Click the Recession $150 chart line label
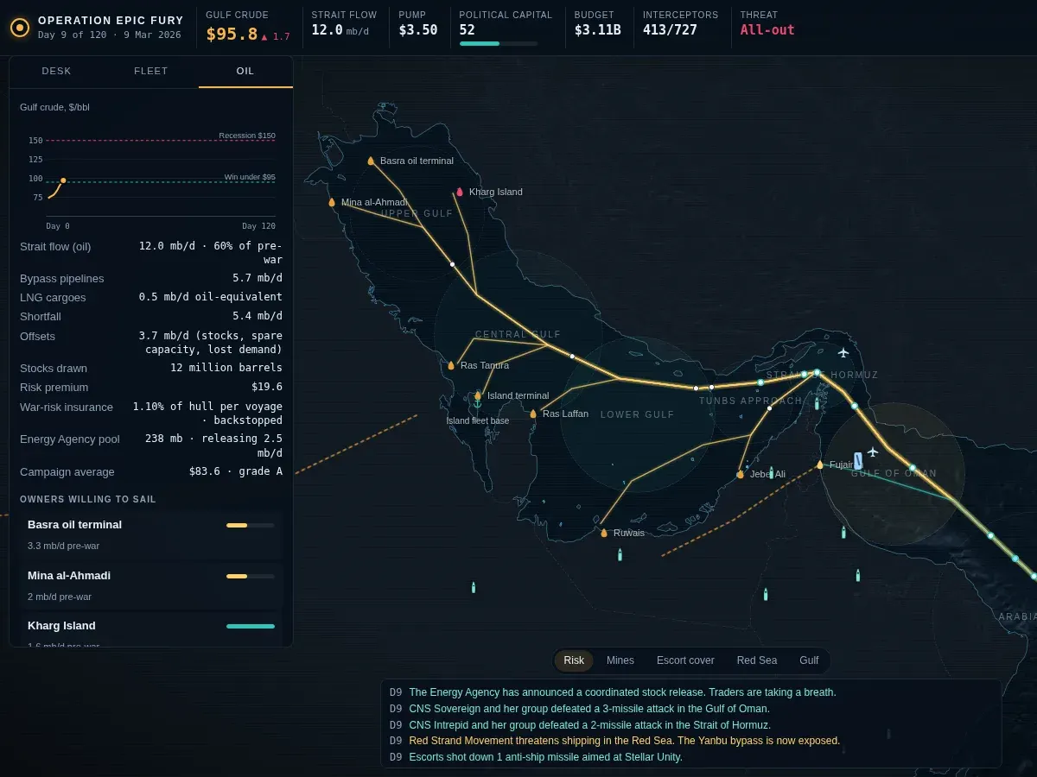 [247, 136]
